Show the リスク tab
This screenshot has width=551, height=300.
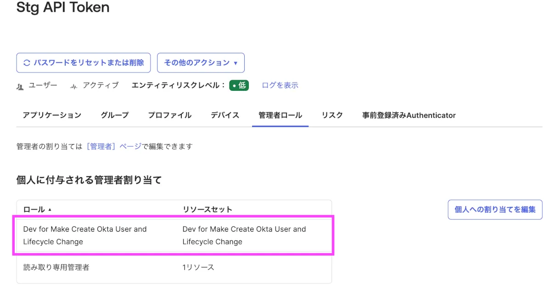point(332,115)
